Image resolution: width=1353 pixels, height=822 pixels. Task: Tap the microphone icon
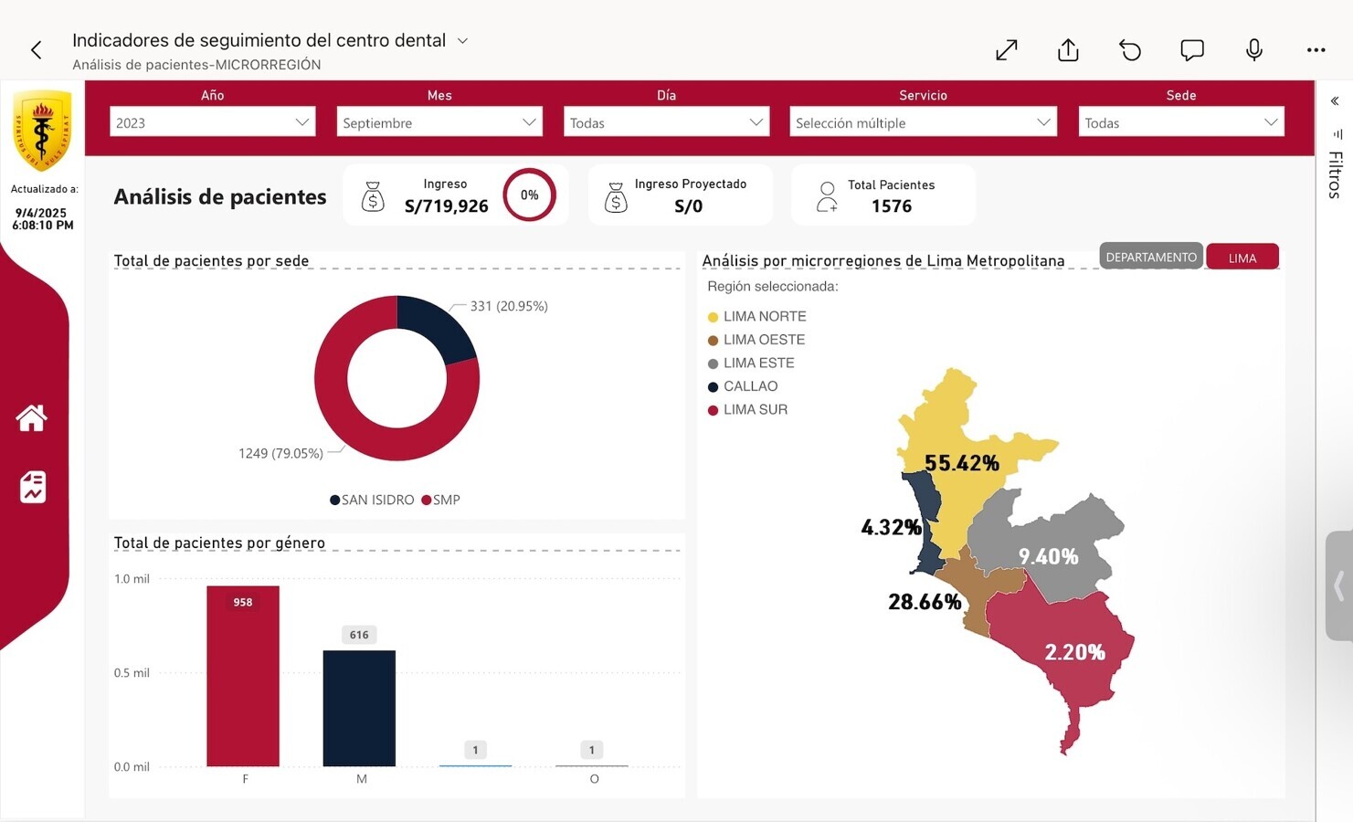(x=1253, y=50)
